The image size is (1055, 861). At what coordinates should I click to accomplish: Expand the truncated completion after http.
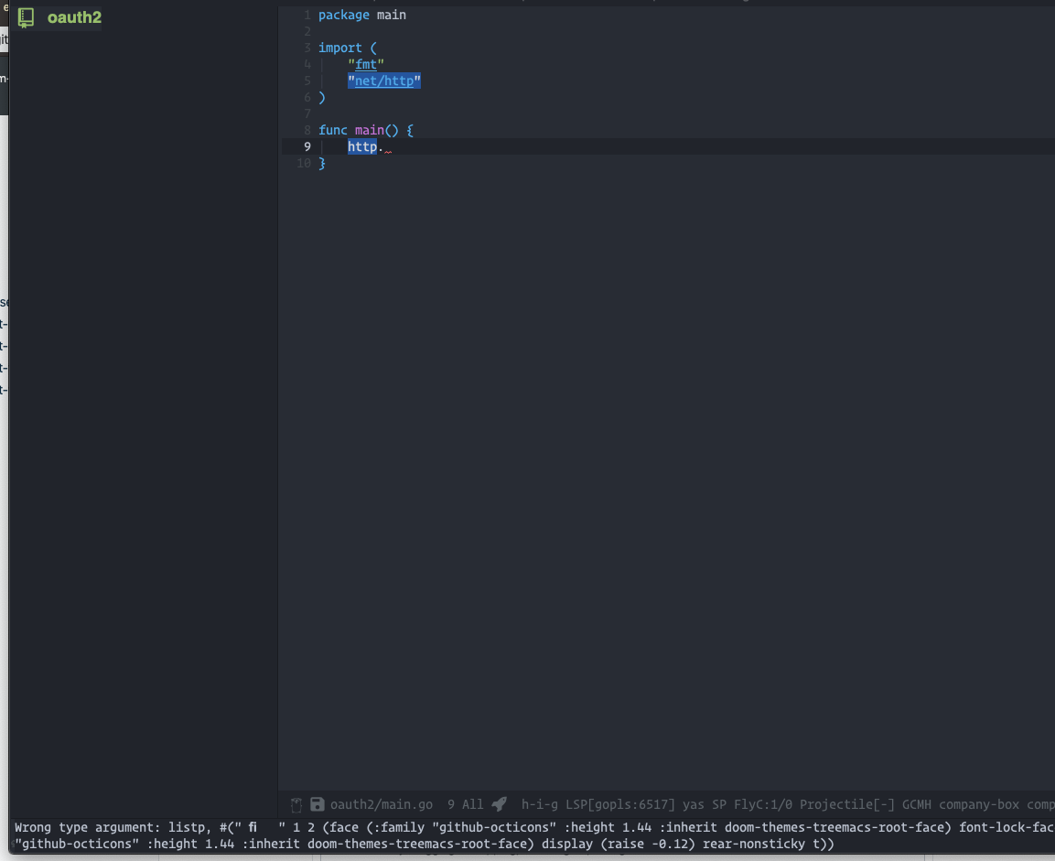click(388, 146)
